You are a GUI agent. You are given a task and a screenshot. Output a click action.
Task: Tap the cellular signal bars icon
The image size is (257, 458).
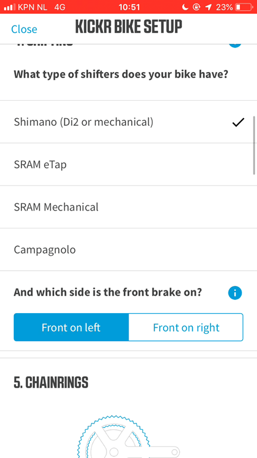[10, 7]
